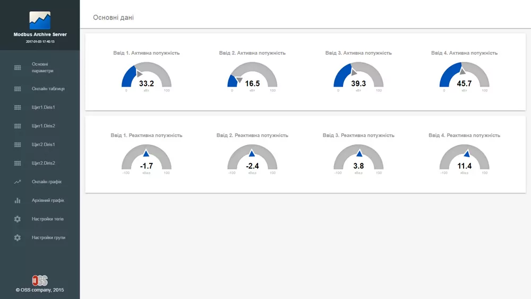Viewport: 531px width, 299px height.
Task: Click the gear icon beside Настройки групи
Action: (x=18, y=238)
